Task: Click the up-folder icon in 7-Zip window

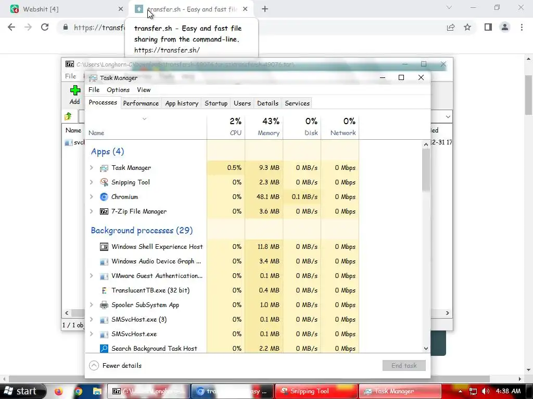Action: click(68, 116)
